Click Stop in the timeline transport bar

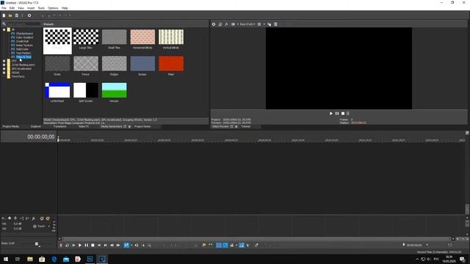click(93, 245)
